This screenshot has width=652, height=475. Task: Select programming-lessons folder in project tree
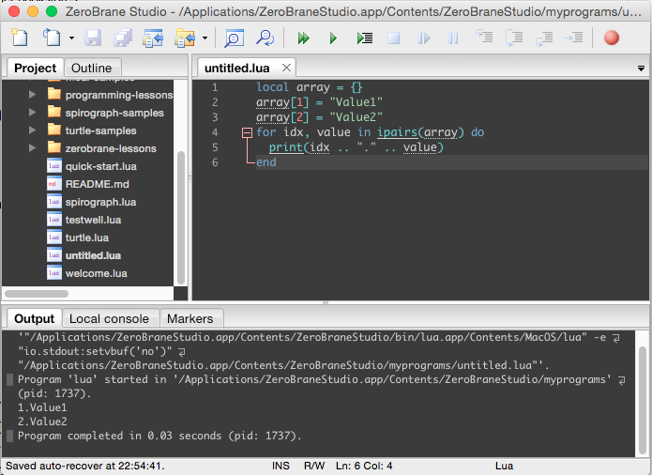[119, 95]
